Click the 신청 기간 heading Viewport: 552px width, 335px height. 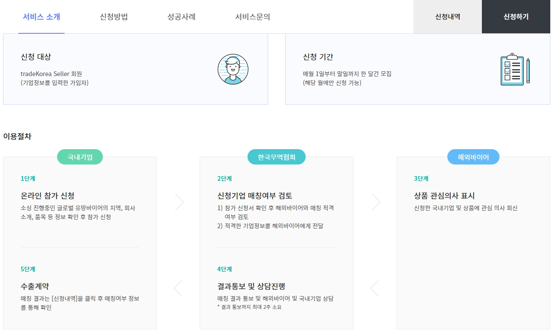318,57
